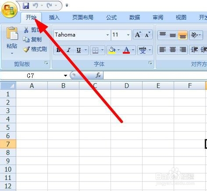Expand the font name dropdown list

(x=108, y=35)
